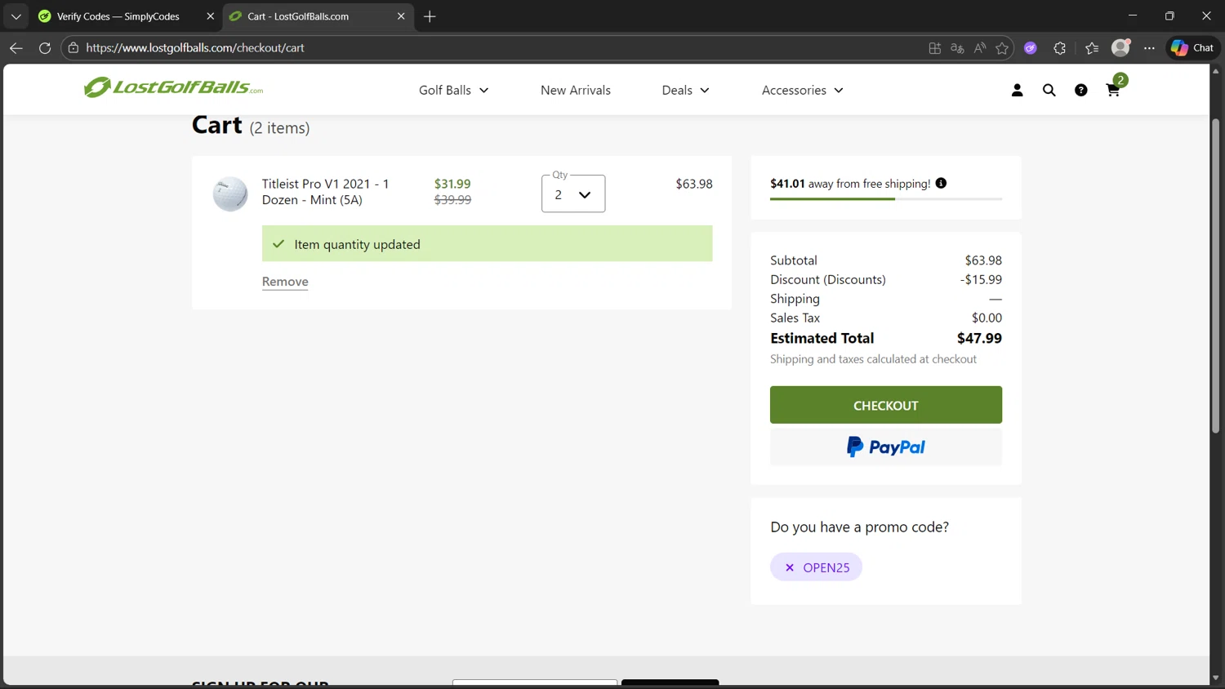The height and width of the screenshot is (689, 1225).
Task: Click the sale price $31.99
Action: [x=452, y=184]
